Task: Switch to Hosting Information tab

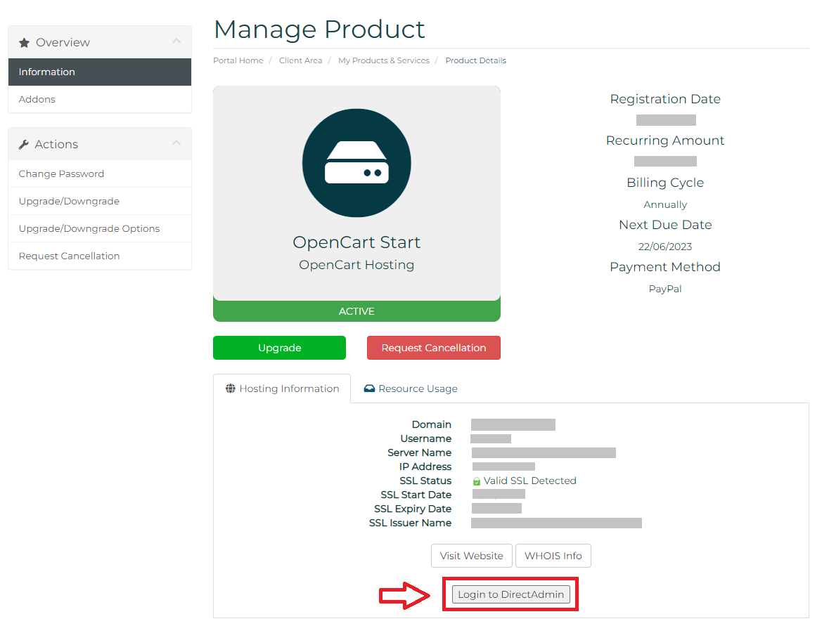Action: click(282, 389)
